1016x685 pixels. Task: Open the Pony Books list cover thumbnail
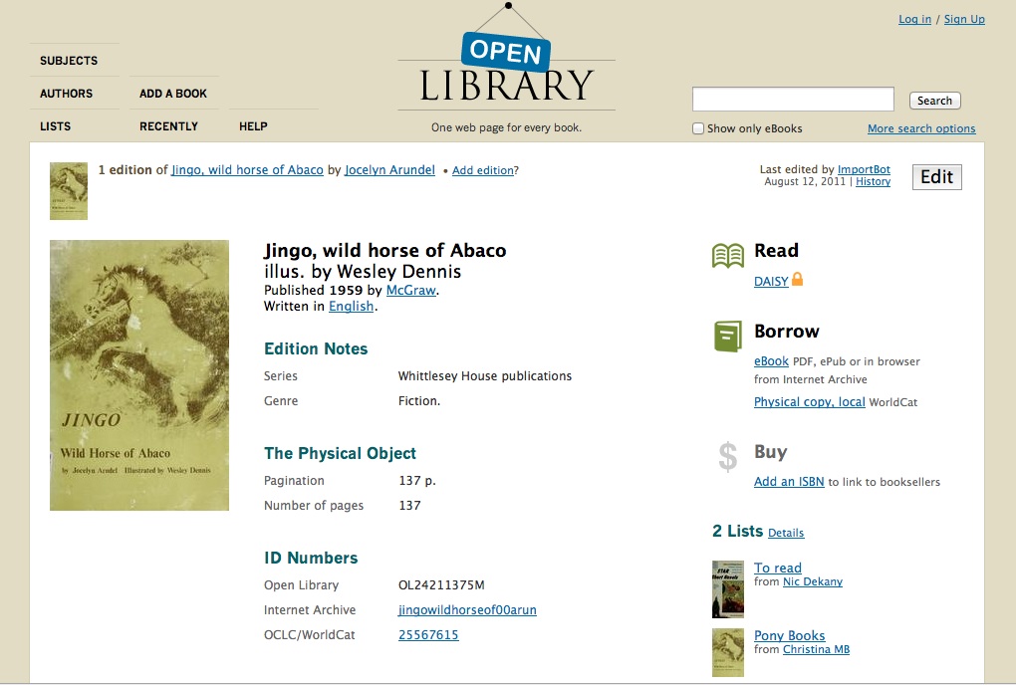tap(728, 652)
